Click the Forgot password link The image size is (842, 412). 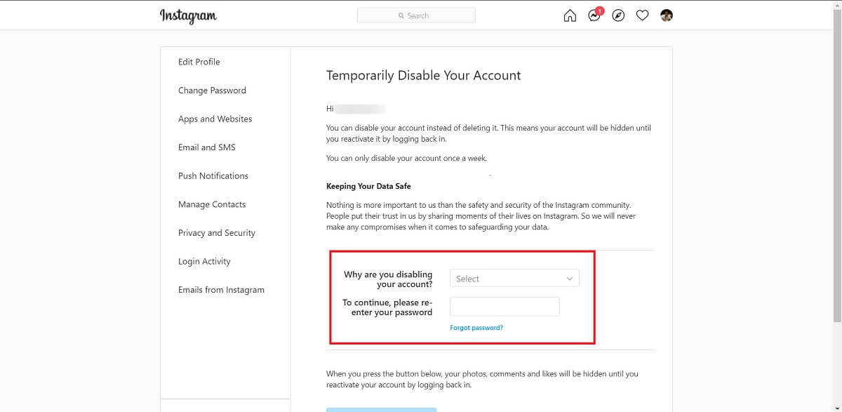(476, 328)
